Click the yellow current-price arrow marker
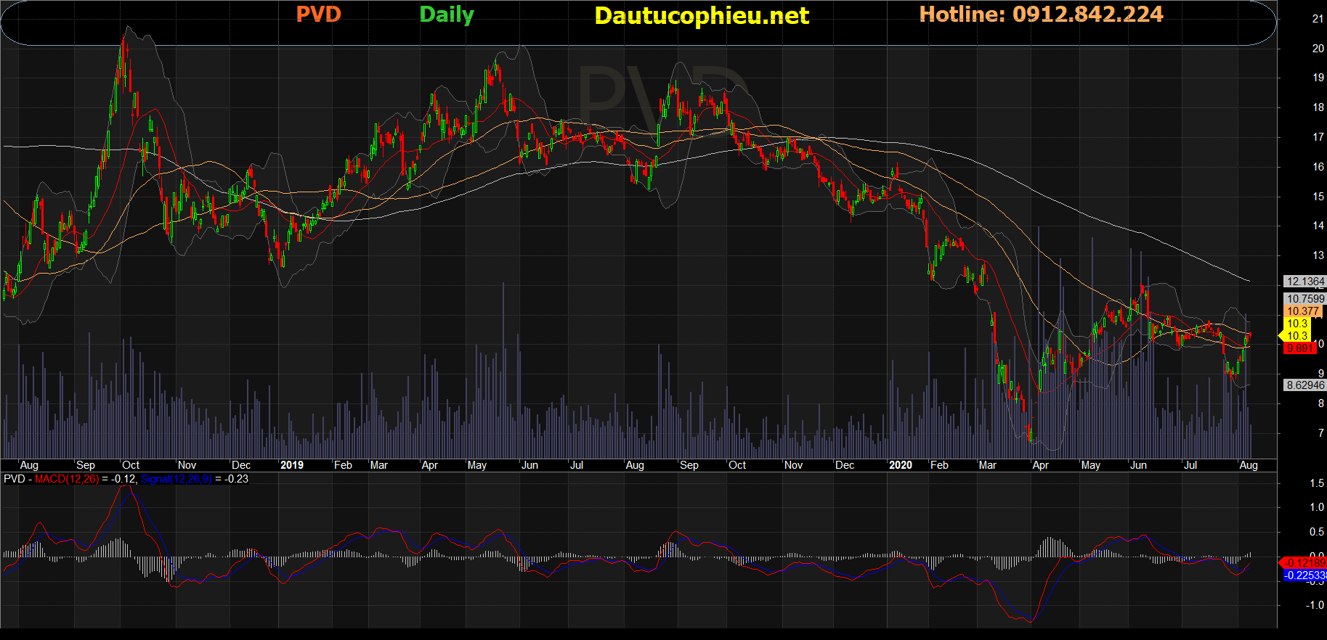 tap(1282, 335)
